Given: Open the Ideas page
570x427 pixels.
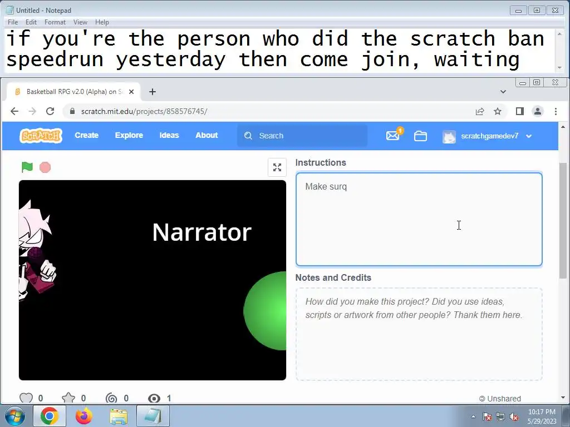Looking at the screenshot, I should tap(169, 135).
